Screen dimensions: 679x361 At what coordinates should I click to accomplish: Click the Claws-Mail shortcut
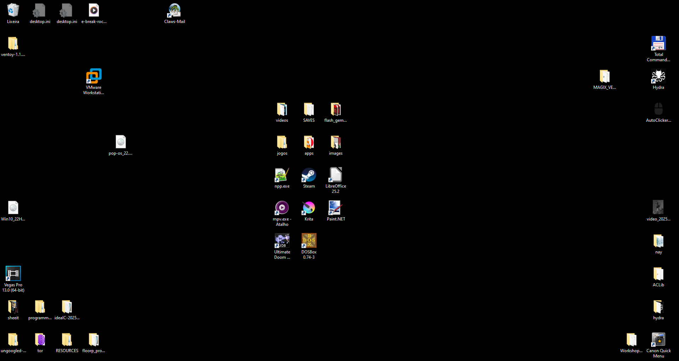174,11
